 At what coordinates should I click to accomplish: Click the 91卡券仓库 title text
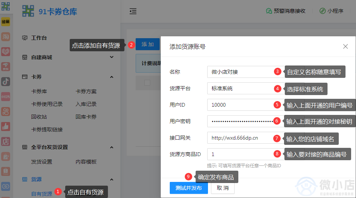pyautogui.click(x=58, y=12)
